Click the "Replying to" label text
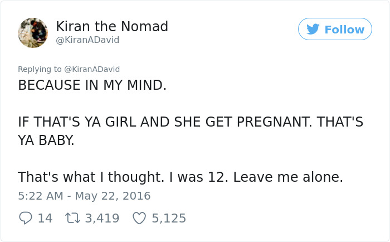Image resolution: width=390 pixels, height=242 pixels. tap(39, 69)
